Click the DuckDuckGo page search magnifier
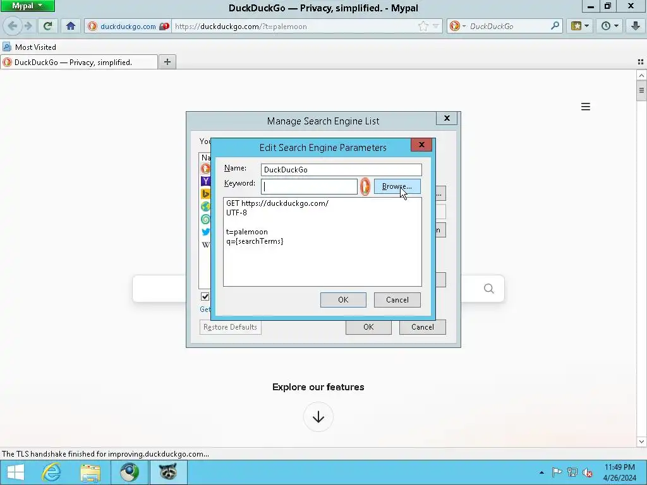This screenshot has height=485, width=647. pos(488,288)
